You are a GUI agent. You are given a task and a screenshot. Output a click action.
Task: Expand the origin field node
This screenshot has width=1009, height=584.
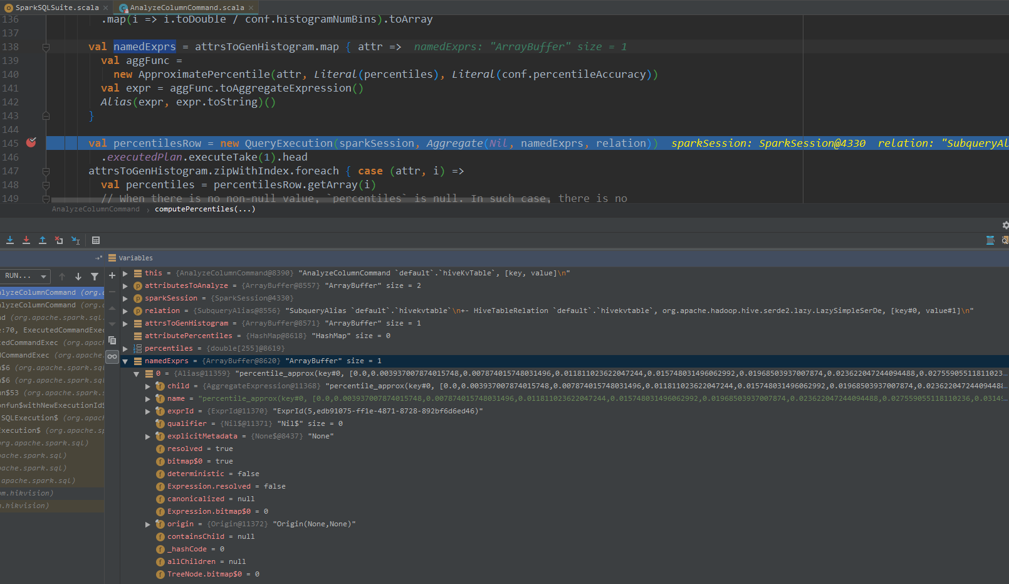tap(148, 524)
